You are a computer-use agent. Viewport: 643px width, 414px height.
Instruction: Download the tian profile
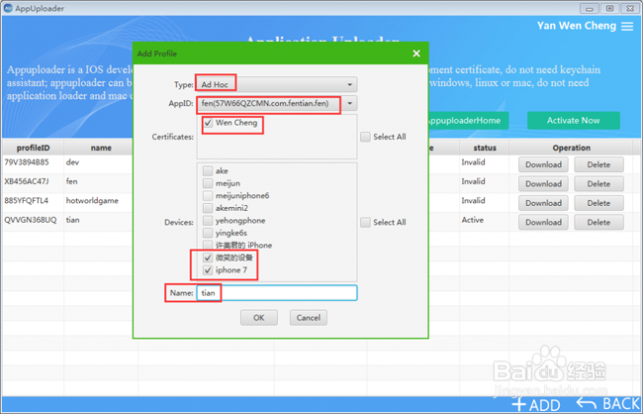[x=543, y=222]
